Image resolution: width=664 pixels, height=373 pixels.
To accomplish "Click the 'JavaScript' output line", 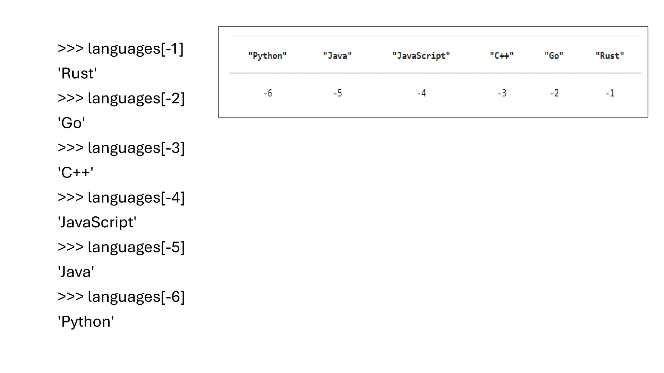I will coord(97,222).
